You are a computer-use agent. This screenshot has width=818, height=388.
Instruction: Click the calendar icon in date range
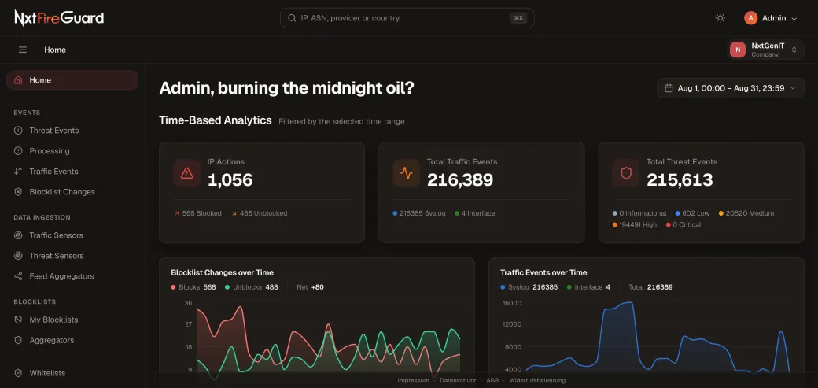[x=669, y=88]
